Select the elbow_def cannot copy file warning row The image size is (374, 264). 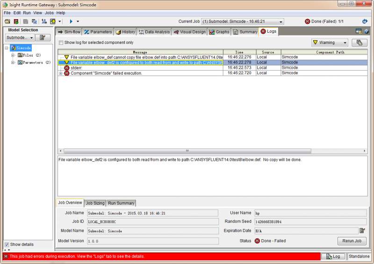click(x=212, y=57)
